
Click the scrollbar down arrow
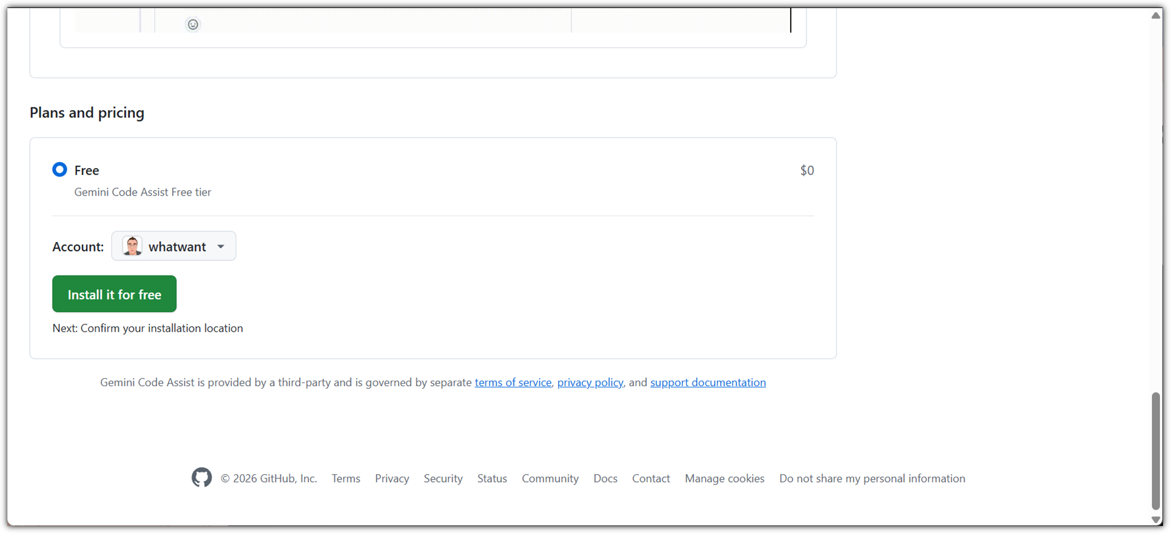click(x=1156, y=519)
